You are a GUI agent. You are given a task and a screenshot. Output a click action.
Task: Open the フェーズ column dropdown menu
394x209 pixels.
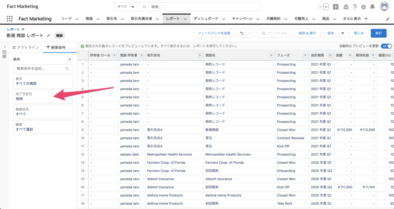pyautogui.click(x=305, y=55)
